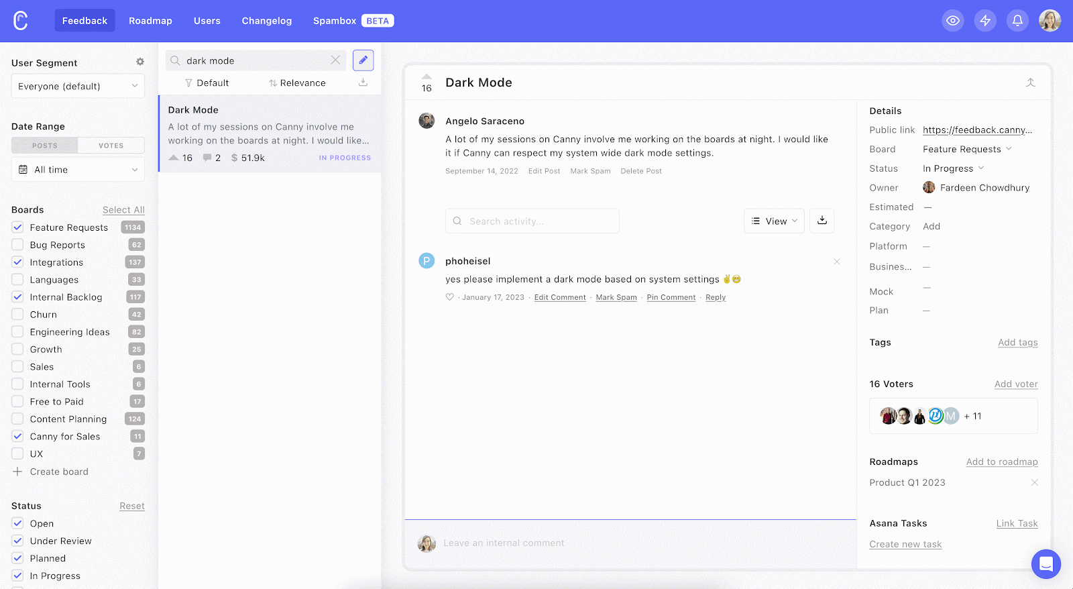Click Create new task link
The width and height of the screenshot is (1073, 589).
[905, 544]
